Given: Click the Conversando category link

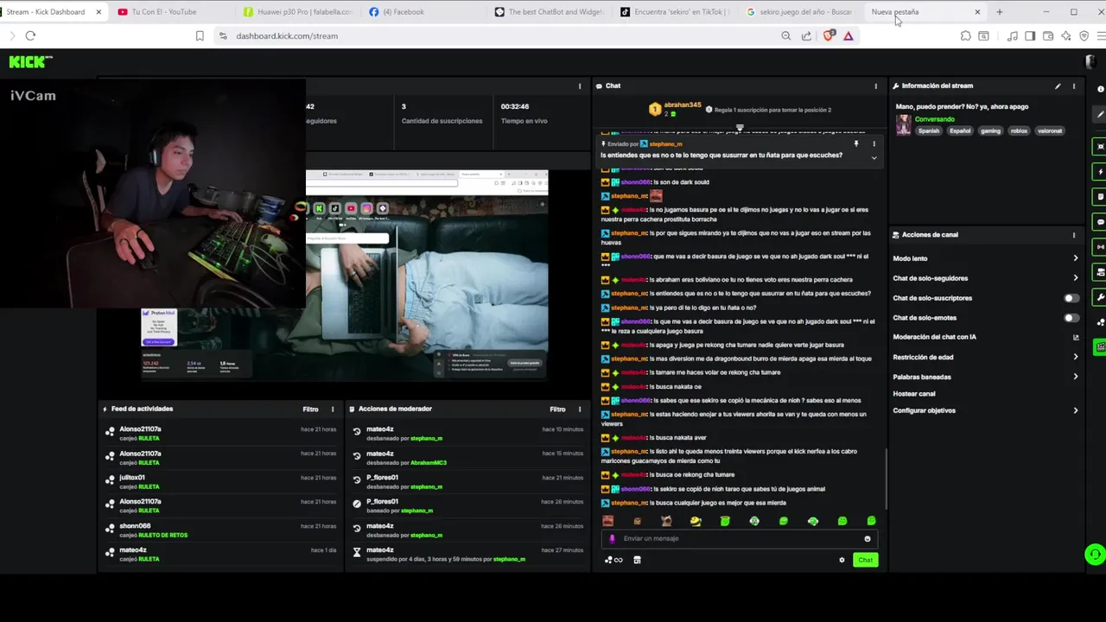Looking at the screenshot, I should tap(935, 119).
